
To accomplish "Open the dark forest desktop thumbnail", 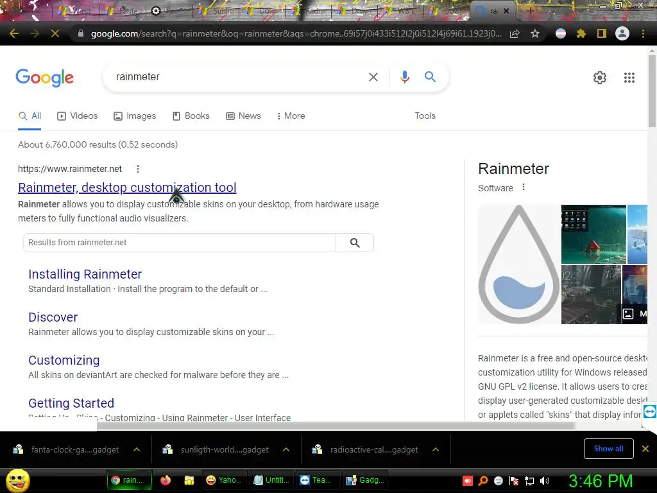I will [591, 294].
